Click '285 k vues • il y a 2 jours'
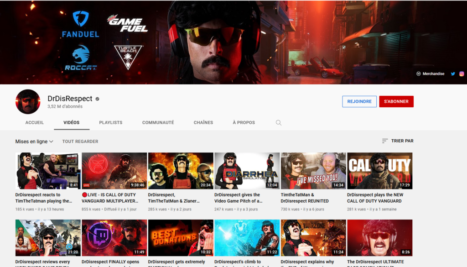The height and width of the screenshot is (267, 467). pos(170,209)
